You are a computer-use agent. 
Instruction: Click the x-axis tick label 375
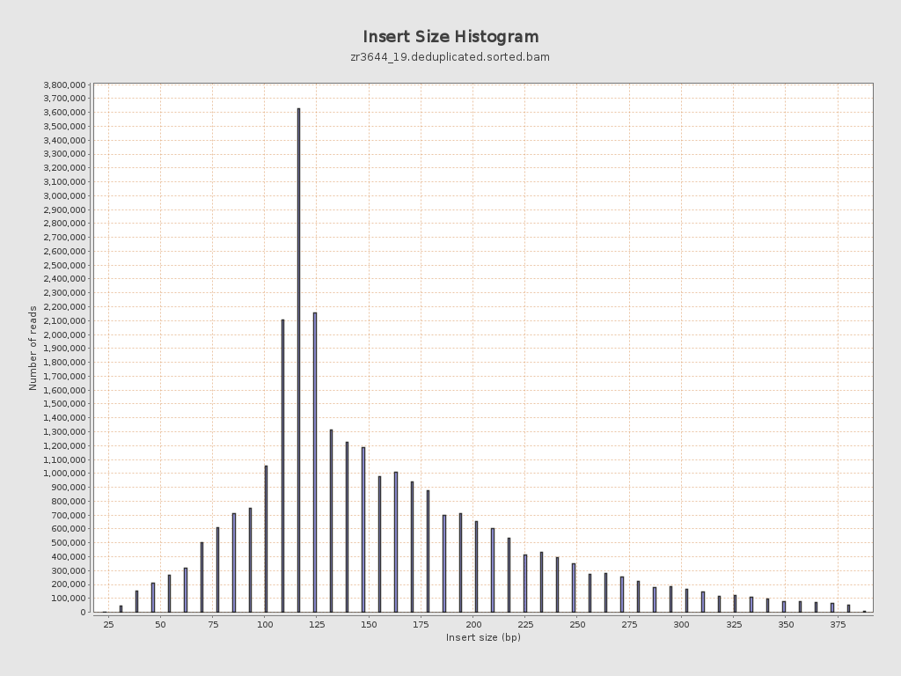click(838, 624)
